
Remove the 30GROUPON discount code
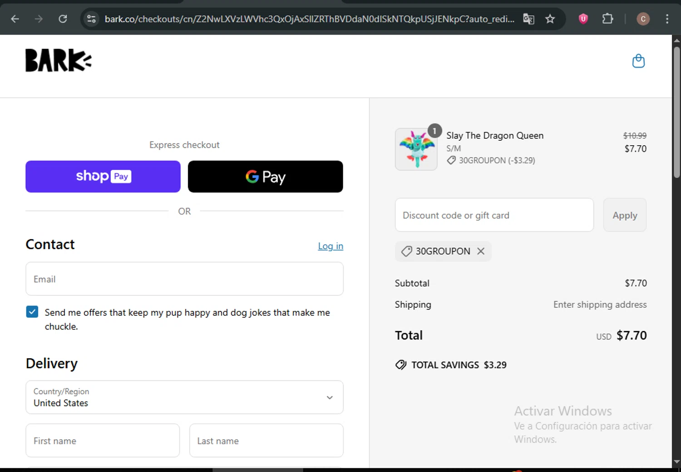click(x=481, y=251)
